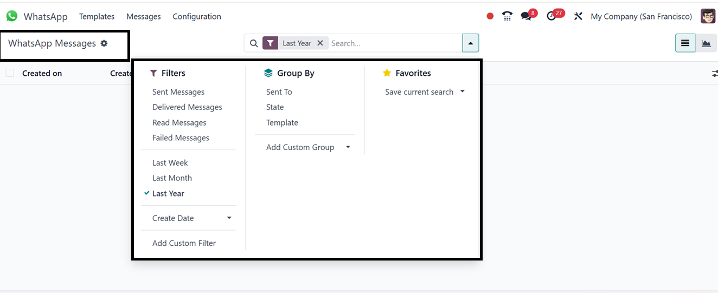Screen dimensions: 718x293
Task: Open the gear actions next to WhatsApp Messages
Action: (x=104, y=43)
